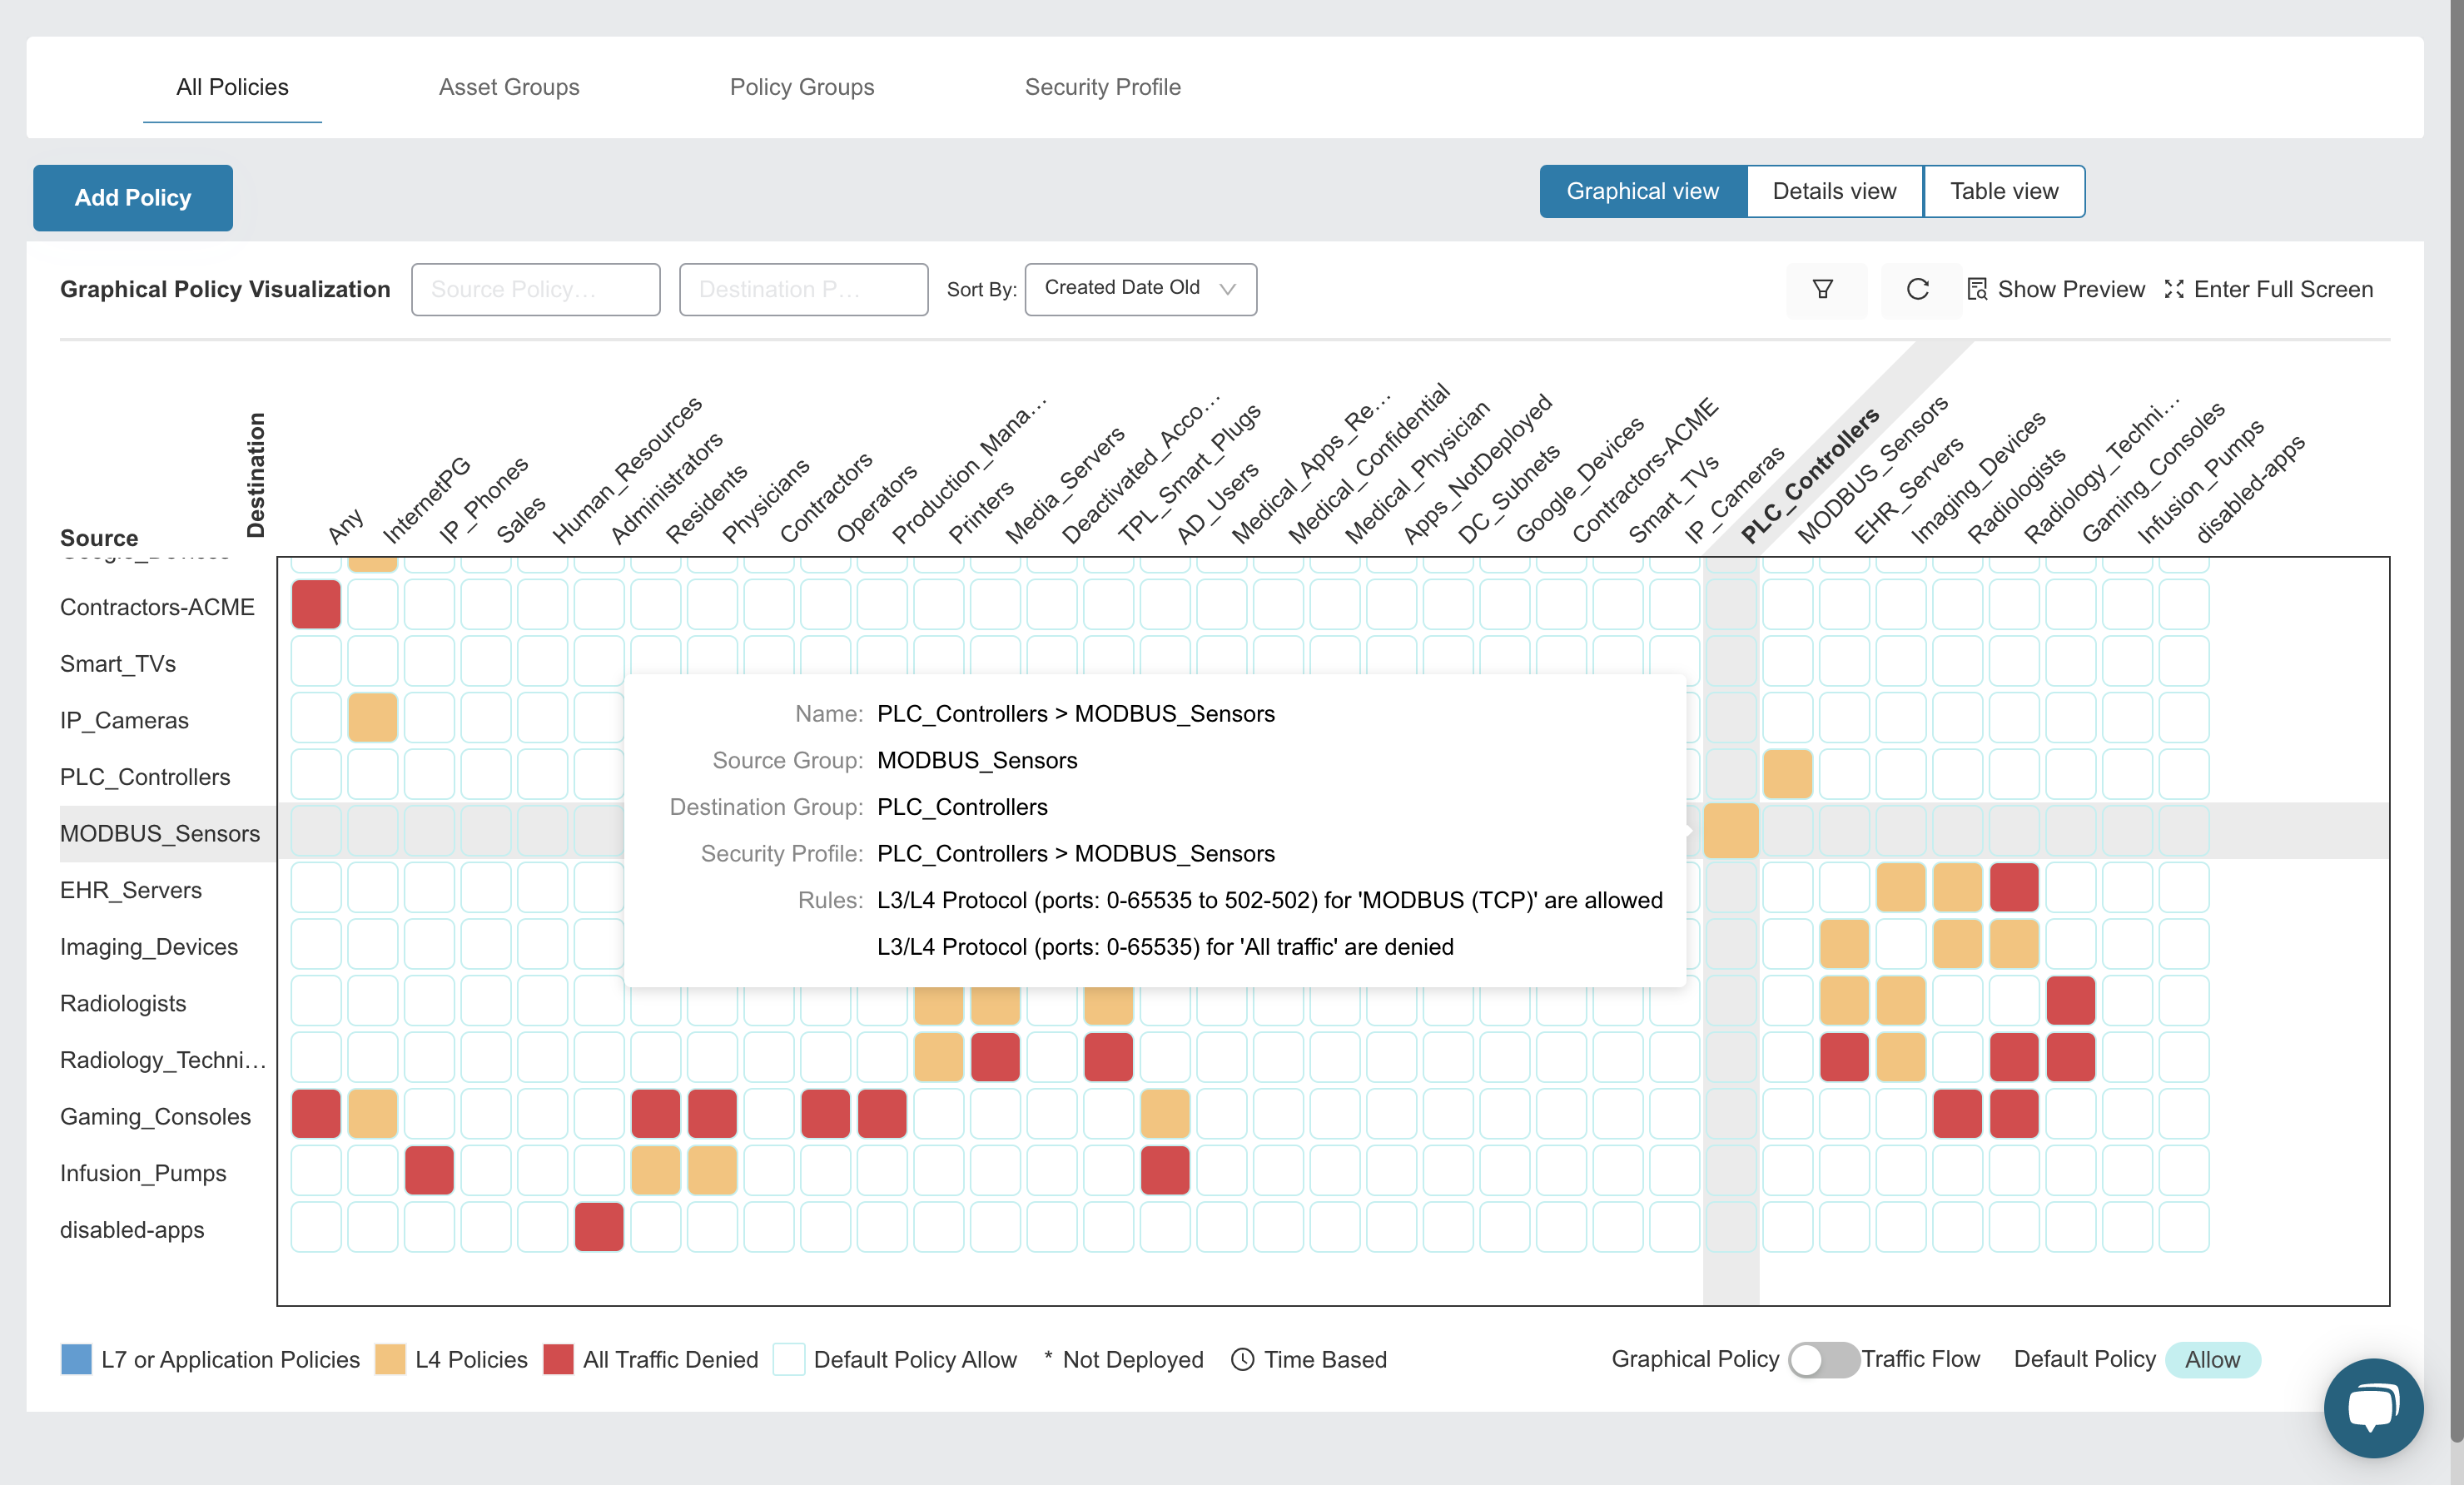
Task: Switch to the Asset Groups tab
Action: (x=508, y=87)
